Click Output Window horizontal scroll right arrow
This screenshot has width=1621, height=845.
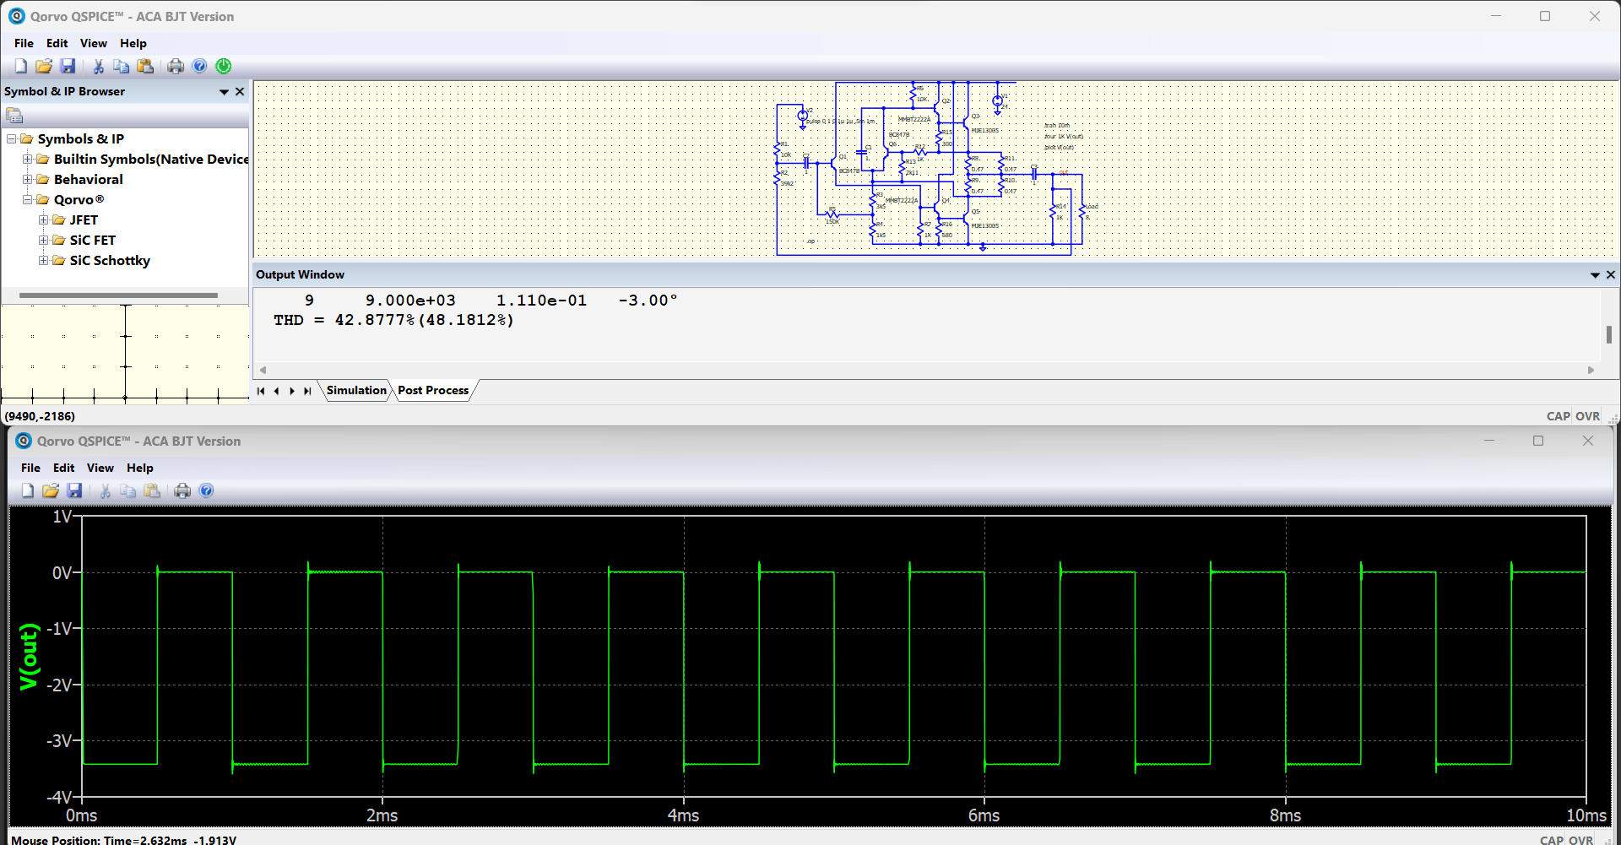point(1591,370)
